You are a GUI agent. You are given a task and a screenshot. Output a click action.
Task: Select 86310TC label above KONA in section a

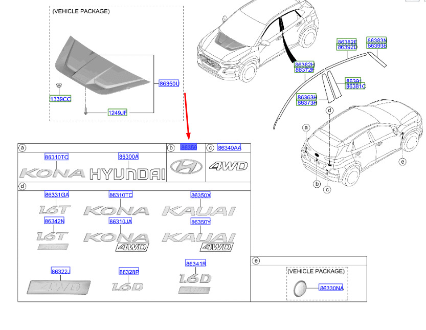[x=56, y=157]
